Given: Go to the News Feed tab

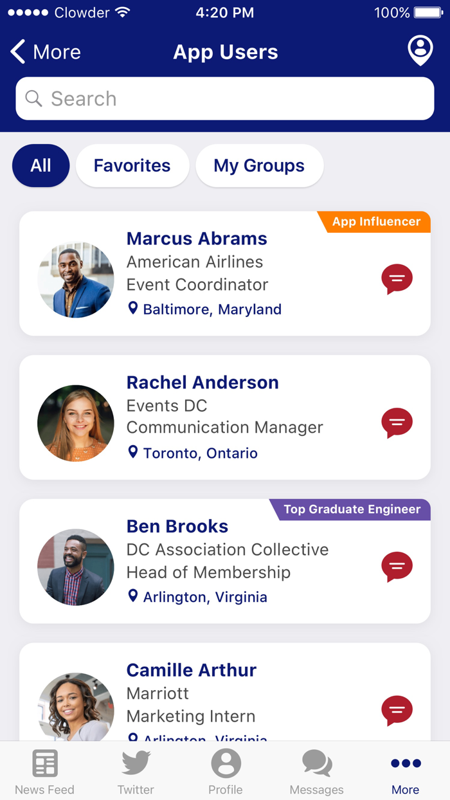Looking at the screenshot, I should point(45,770).
